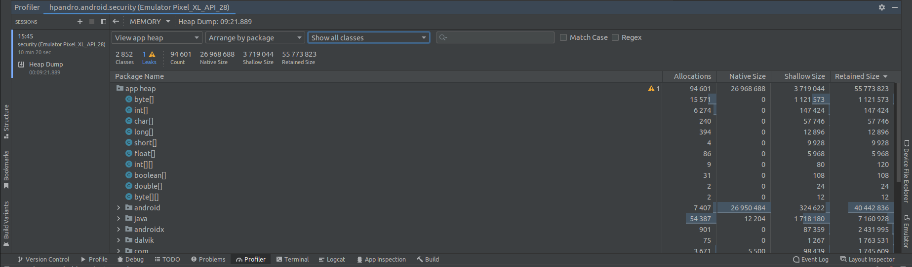The height and width of the screenshot is (267, 912).
Task: Open the Layout Inspector tool window
Action: [x=867, y=260]
